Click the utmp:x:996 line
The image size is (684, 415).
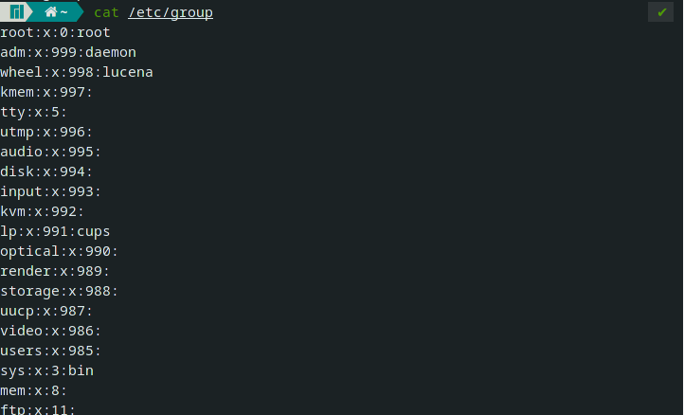(46, 132)
